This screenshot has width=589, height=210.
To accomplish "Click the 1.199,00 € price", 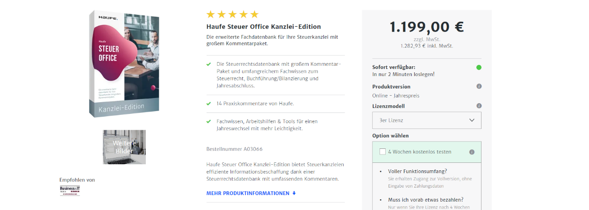I will [x=427, y=27].
